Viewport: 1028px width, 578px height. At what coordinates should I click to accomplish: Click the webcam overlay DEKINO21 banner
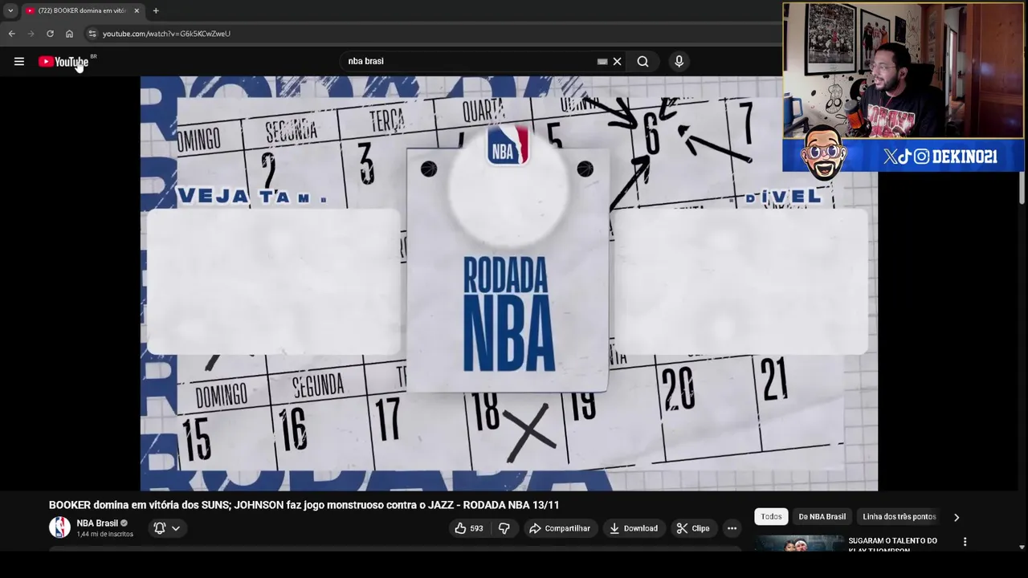(x=903, y=157)
